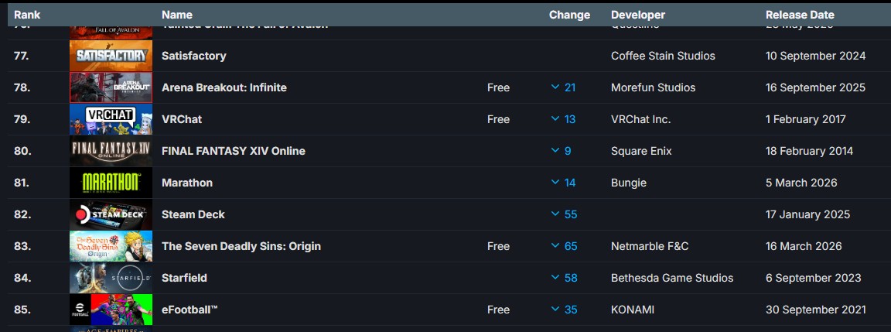Click the Coffee Stain Studios developer name

pyautogui.click(x=663, y=56)
